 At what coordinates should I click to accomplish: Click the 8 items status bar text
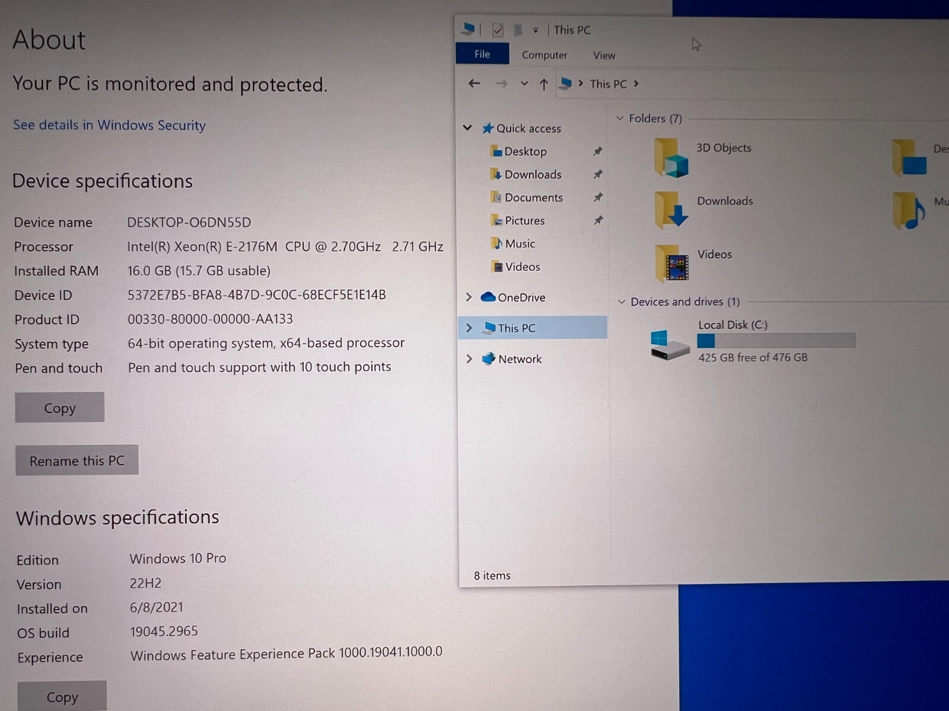coord(492,575)
